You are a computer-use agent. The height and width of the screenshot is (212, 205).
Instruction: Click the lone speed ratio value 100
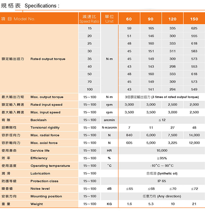click(90, 89)
